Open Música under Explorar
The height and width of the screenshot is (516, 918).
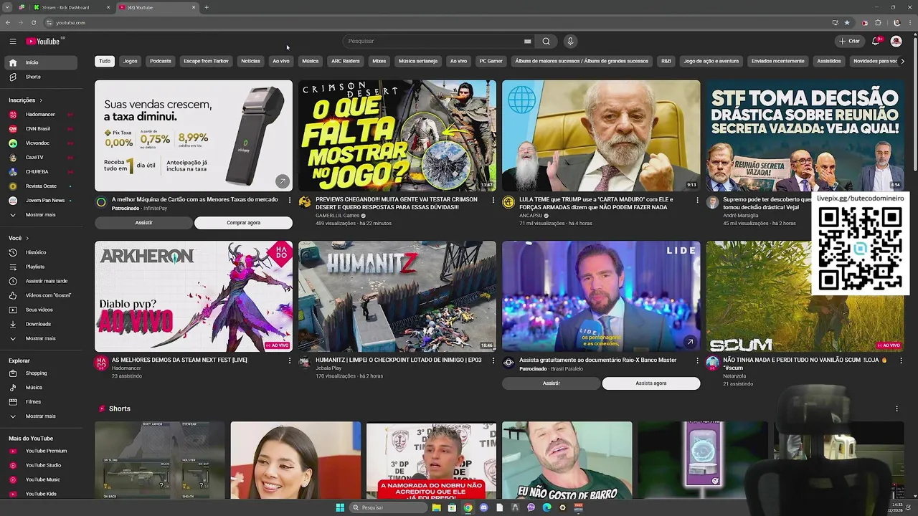coord(42,387)
